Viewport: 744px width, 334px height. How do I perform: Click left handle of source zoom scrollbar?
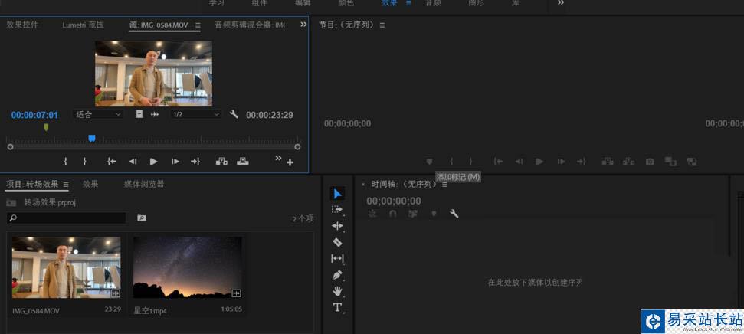pos(11,147)
